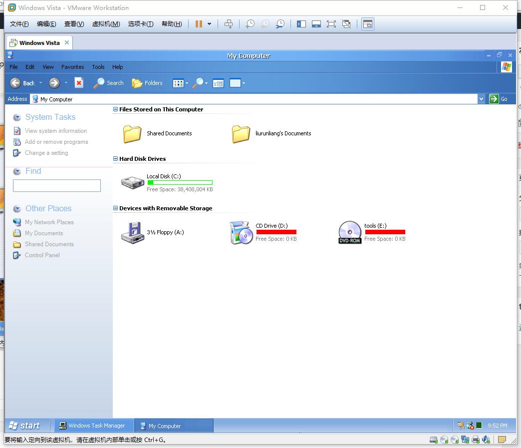Collapse the Files Stored on This Computer group
The width and height of the screenshot is (521, 448).
pos(115,109)
